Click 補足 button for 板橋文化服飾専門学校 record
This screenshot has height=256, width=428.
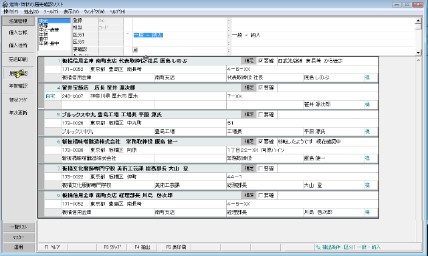click(x=249, y=168)
